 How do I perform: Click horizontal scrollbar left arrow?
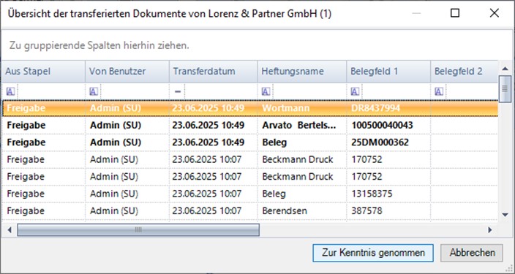click(10, 229)
